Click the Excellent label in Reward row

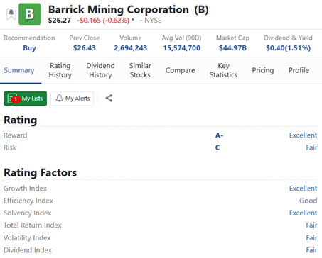[x=303, y=135]
